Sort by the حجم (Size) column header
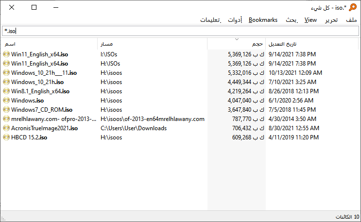This screenshot has width=361, height=222. [x=236, y=44]
